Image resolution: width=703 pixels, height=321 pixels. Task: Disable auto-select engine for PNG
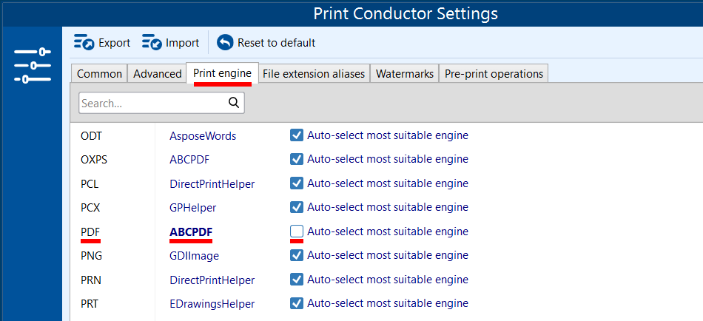point(297,255)
